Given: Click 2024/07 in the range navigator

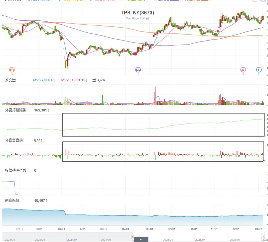Looking at the screenshot, I should [x=72, y=240].
